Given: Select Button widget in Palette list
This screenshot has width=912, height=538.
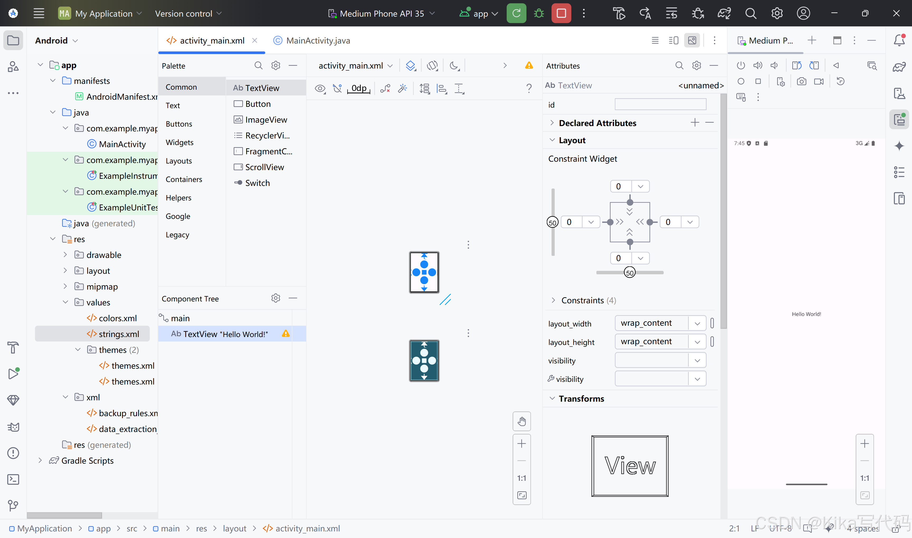Looking at the screenshot, I should (258, 104).
